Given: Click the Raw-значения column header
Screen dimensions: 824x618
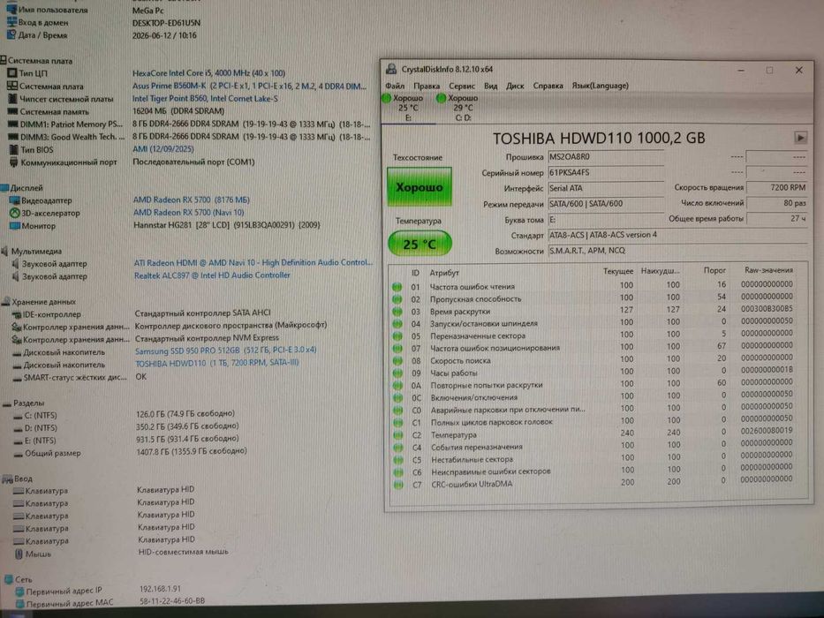Looking at the screenshot, I should (x=768, y=270).
